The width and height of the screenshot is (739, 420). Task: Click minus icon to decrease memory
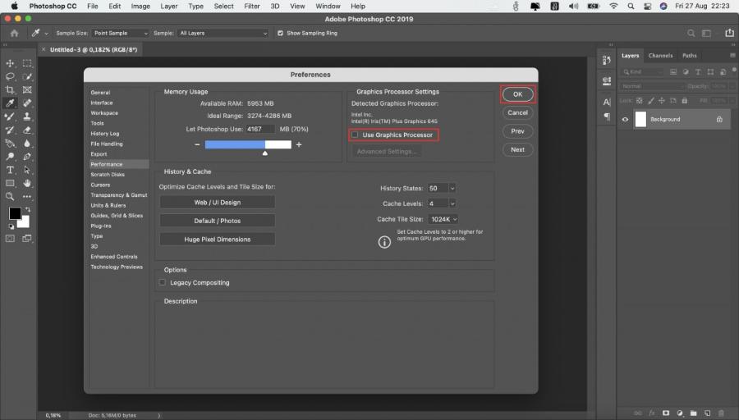pyautogui.click(x=197, y=144)
